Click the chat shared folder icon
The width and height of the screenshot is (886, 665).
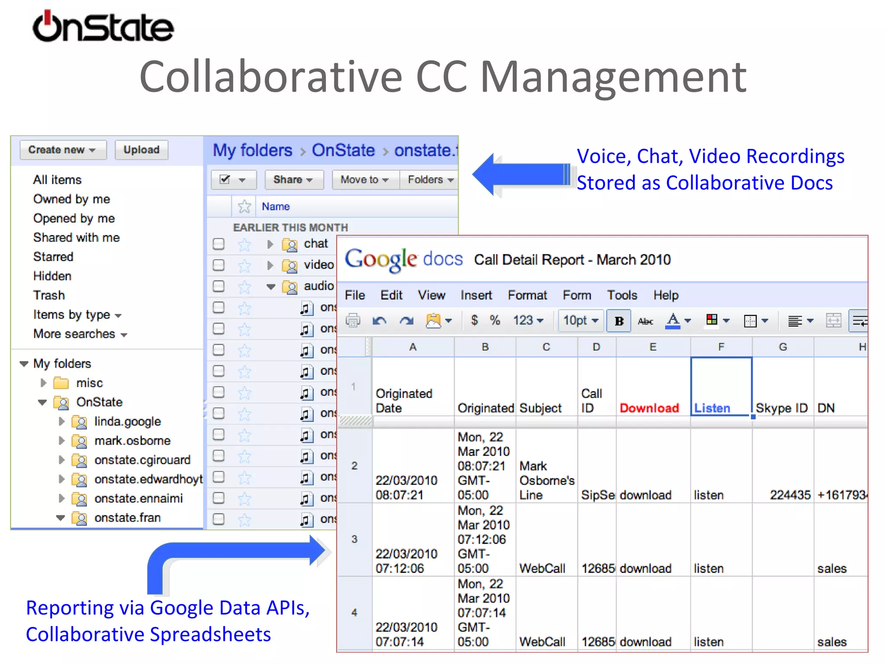[x=290, y=245]
